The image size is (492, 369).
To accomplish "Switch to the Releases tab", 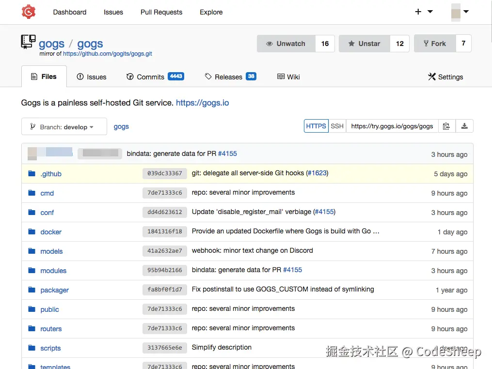I will [230, 77].
